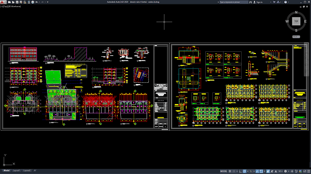Screen dimensions: 311x174
Task: Click the Save icon in quick access toolbar
Action: [x=17, y=2]
